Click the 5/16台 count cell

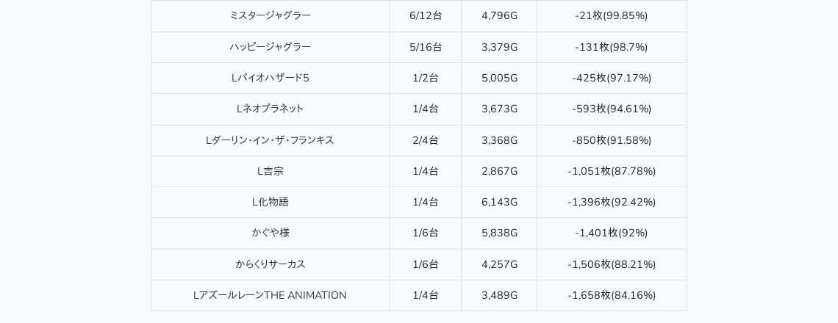click(x=426, y=47)
